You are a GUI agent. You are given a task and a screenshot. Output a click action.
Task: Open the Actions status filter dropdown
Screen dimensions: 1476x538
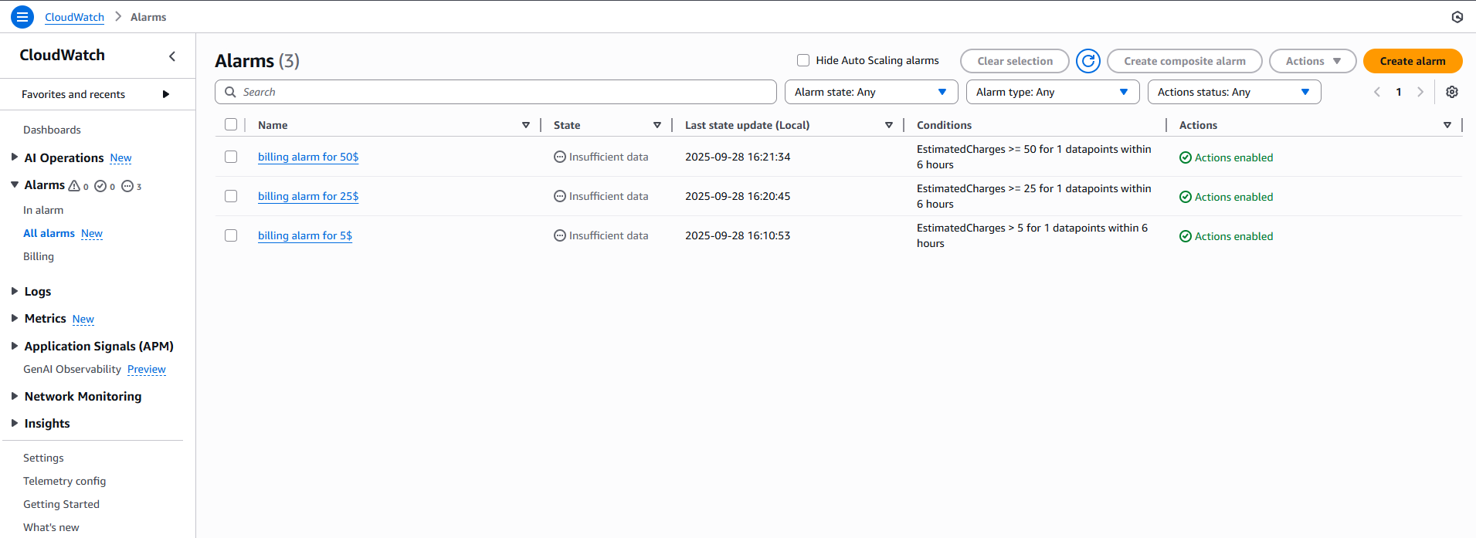[1234, 92]
